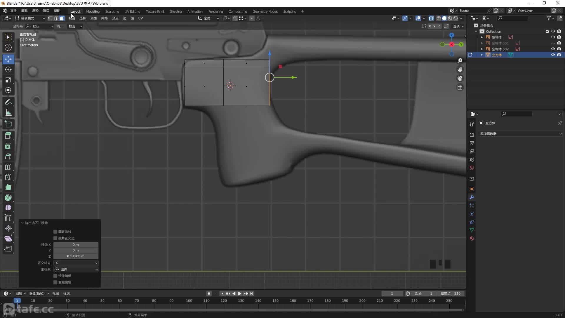The width and height of the screenshot is (565, 318).
Task: Click the 结束点 250 end frame field
Action: click(450, 294)
